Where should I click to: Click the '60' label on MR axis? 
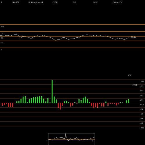[x=142, y=91]
